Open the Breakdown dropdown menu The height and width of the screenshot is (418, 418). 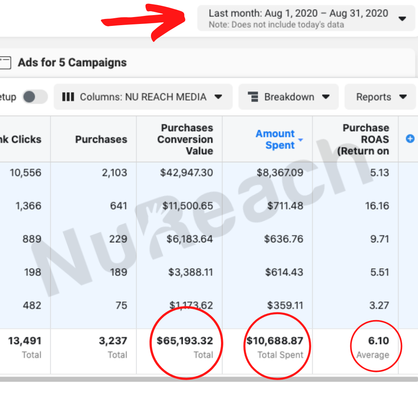[289, 97]
